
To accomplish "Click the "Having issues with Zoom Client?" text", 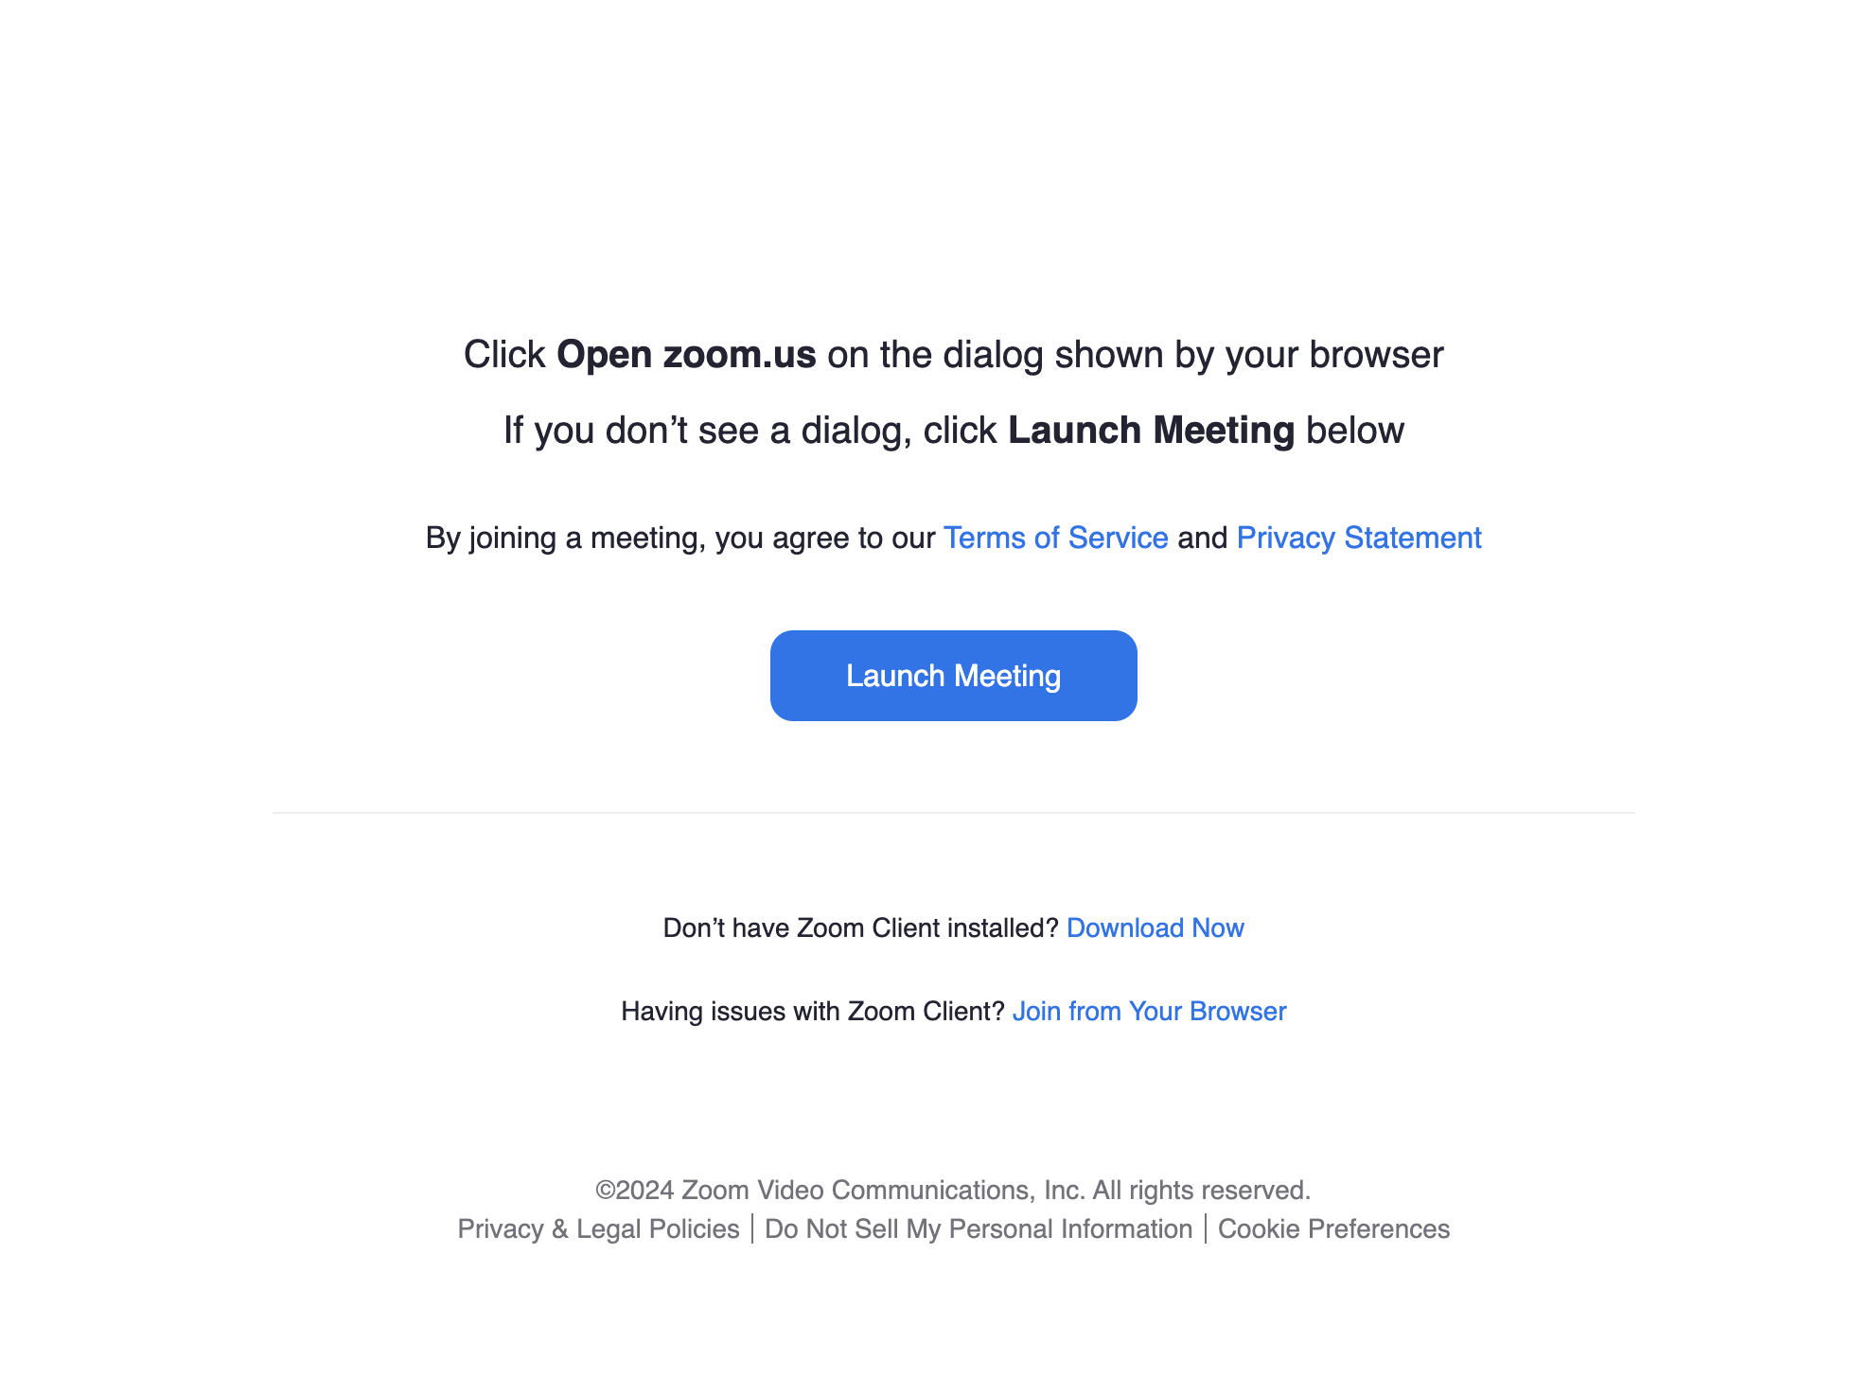I will click(x=812, y=1011).
